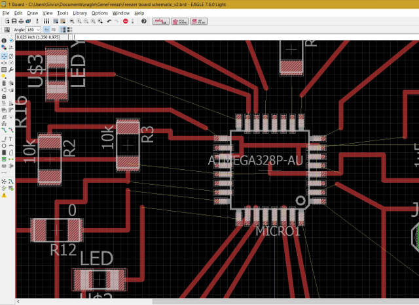419x305 pixels.
Task: Click the Zoom to fit icon
Action: click(x=72, y=22)
